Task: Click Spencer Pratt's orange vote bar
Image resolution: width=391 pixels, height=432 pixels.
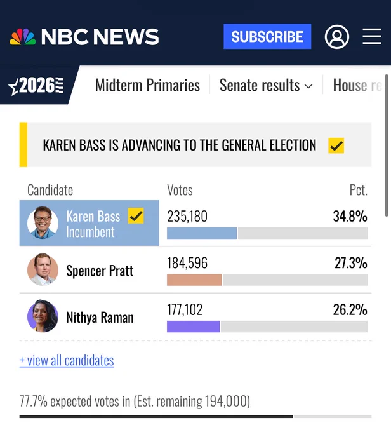Action: coord(194,280)
